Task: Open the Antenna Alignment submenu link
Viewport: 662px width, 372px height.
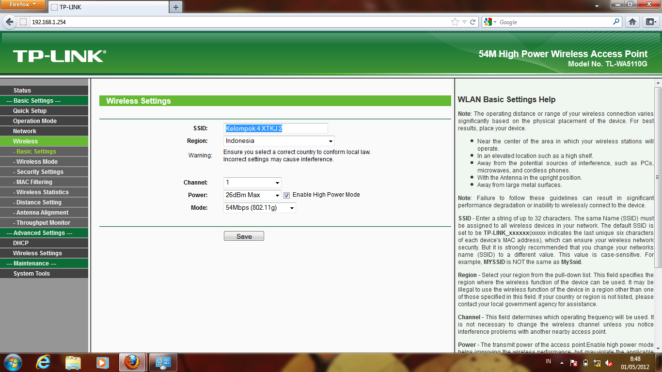Action: click(x=44, y=213)
